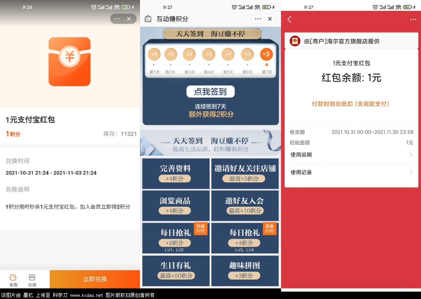Tap the Wi-Fi icon in second status bar

pos(257,7)
